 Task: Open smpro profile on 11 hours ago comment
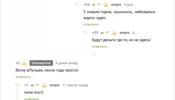coord(54,85)
